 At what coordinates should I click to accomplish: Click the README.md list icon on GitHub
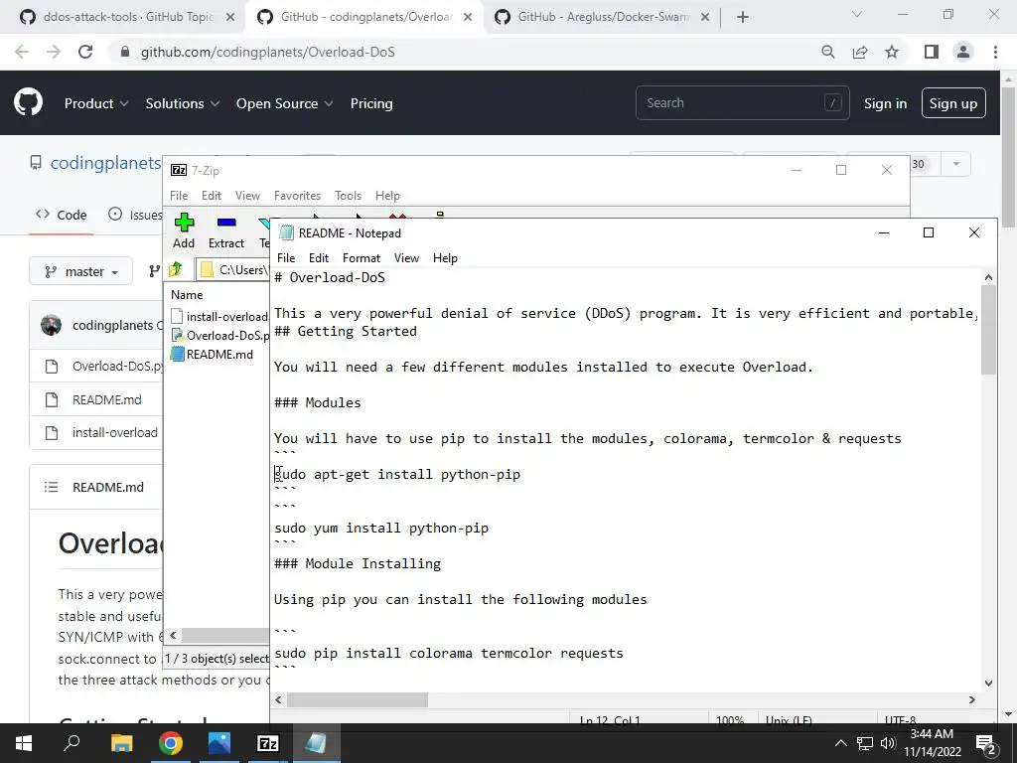[x=51, y=487]
